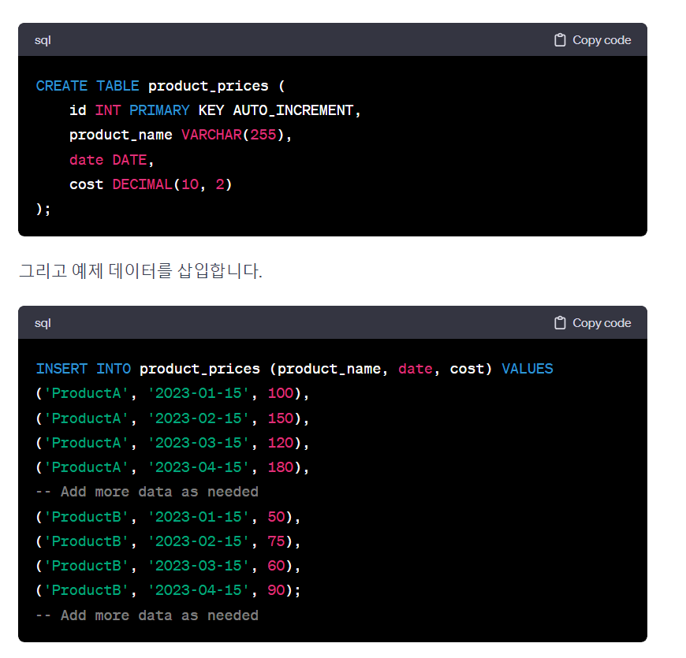Click the "INSERT INTO product_prices" statement line
Screen dimensions: 686x658
point(294,369)
